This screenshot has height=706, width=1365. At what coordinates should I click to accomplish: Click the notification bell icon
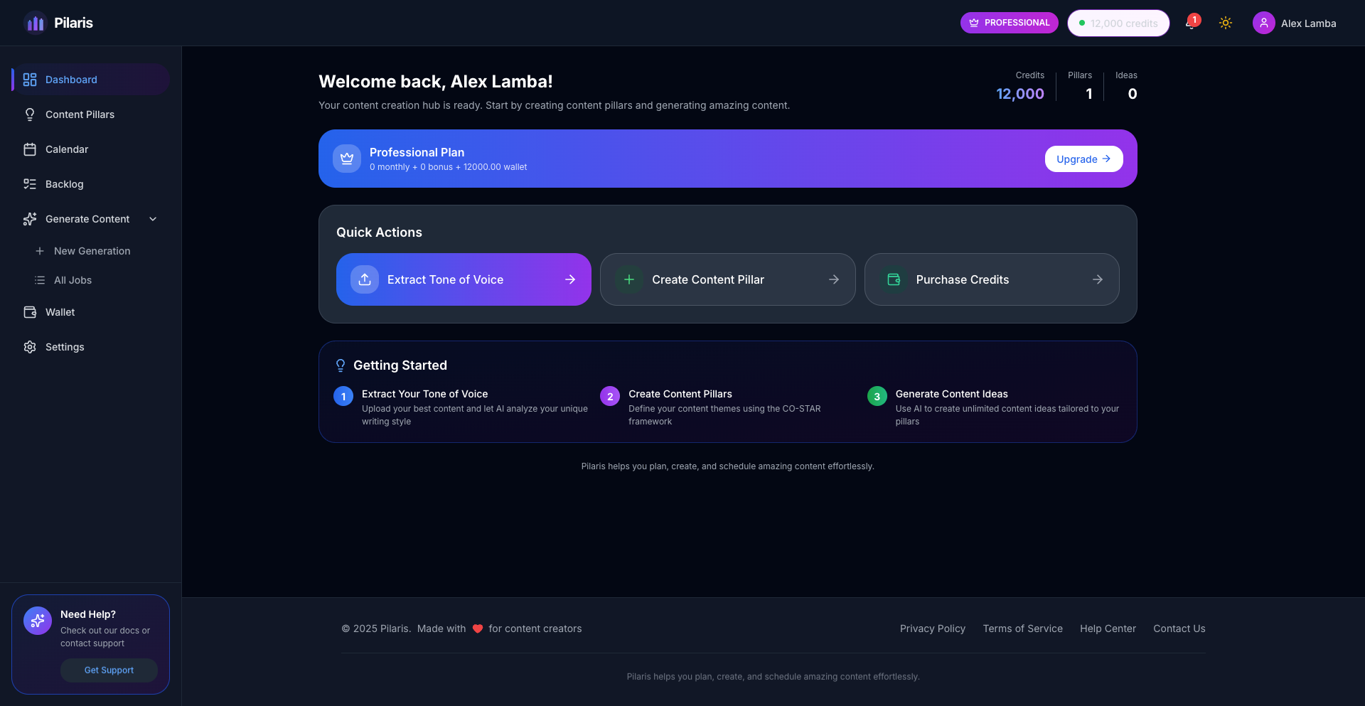pyautogui.click(x=1191, y=23)
